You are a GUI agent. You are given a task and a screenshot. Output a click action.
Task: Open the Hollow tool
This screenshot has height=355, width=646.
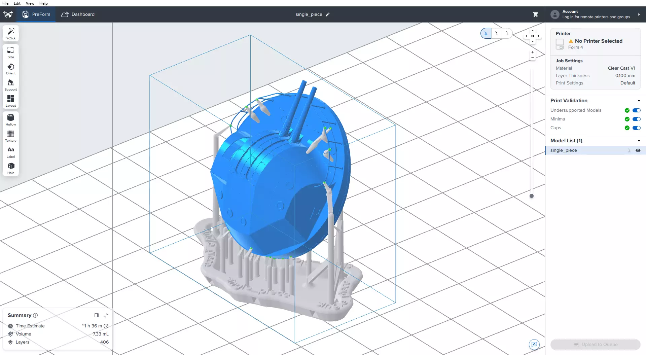pos(11,120)
